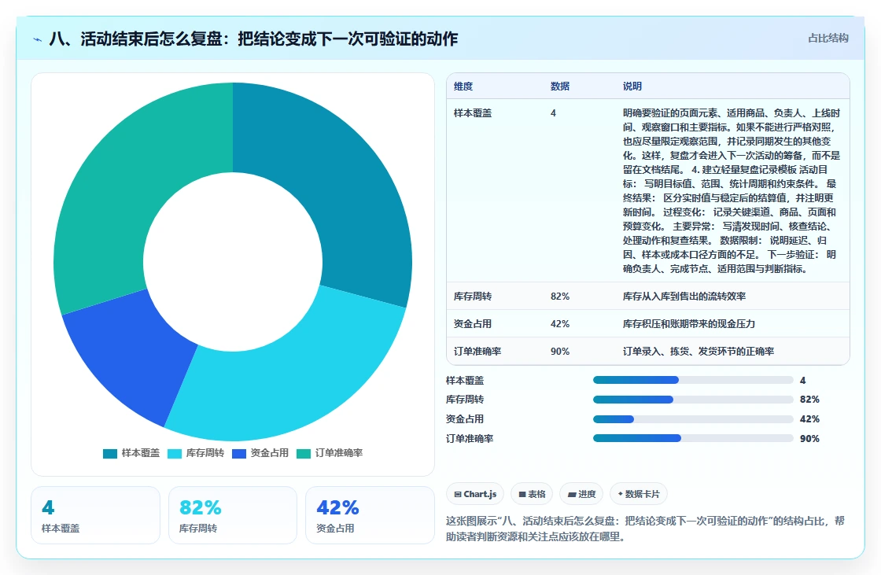881x575 pixels.
Task: Toggle 资金占用 legend swatch in chart
Action: click(x=239, y=453)
